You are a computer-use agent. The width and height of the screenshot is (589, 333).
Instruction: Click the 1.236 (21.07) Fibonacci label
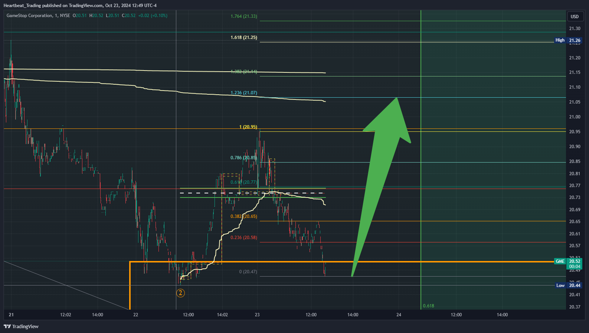244,93
